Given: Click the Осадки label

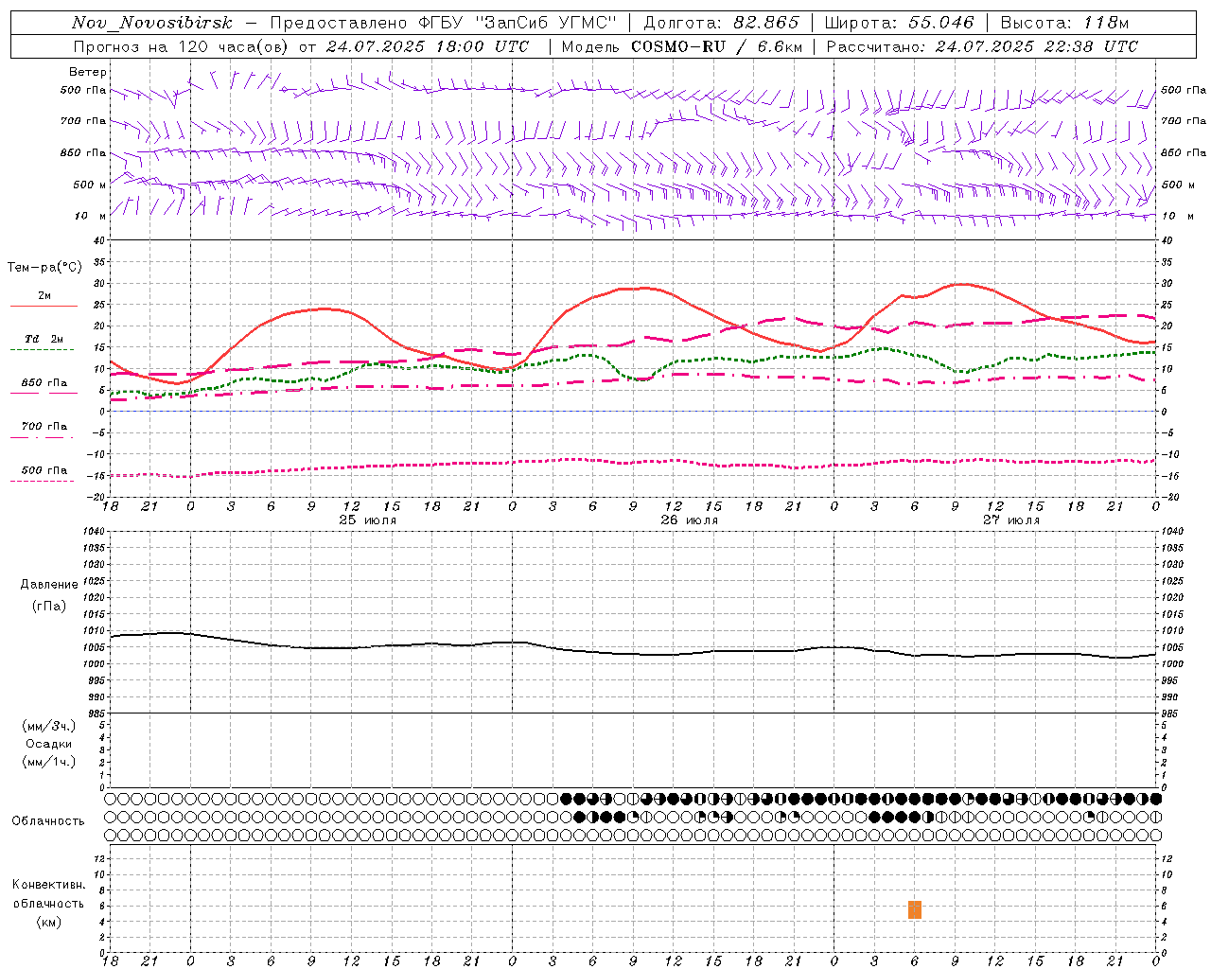Looking at the screenshot, I should (49, 744).
